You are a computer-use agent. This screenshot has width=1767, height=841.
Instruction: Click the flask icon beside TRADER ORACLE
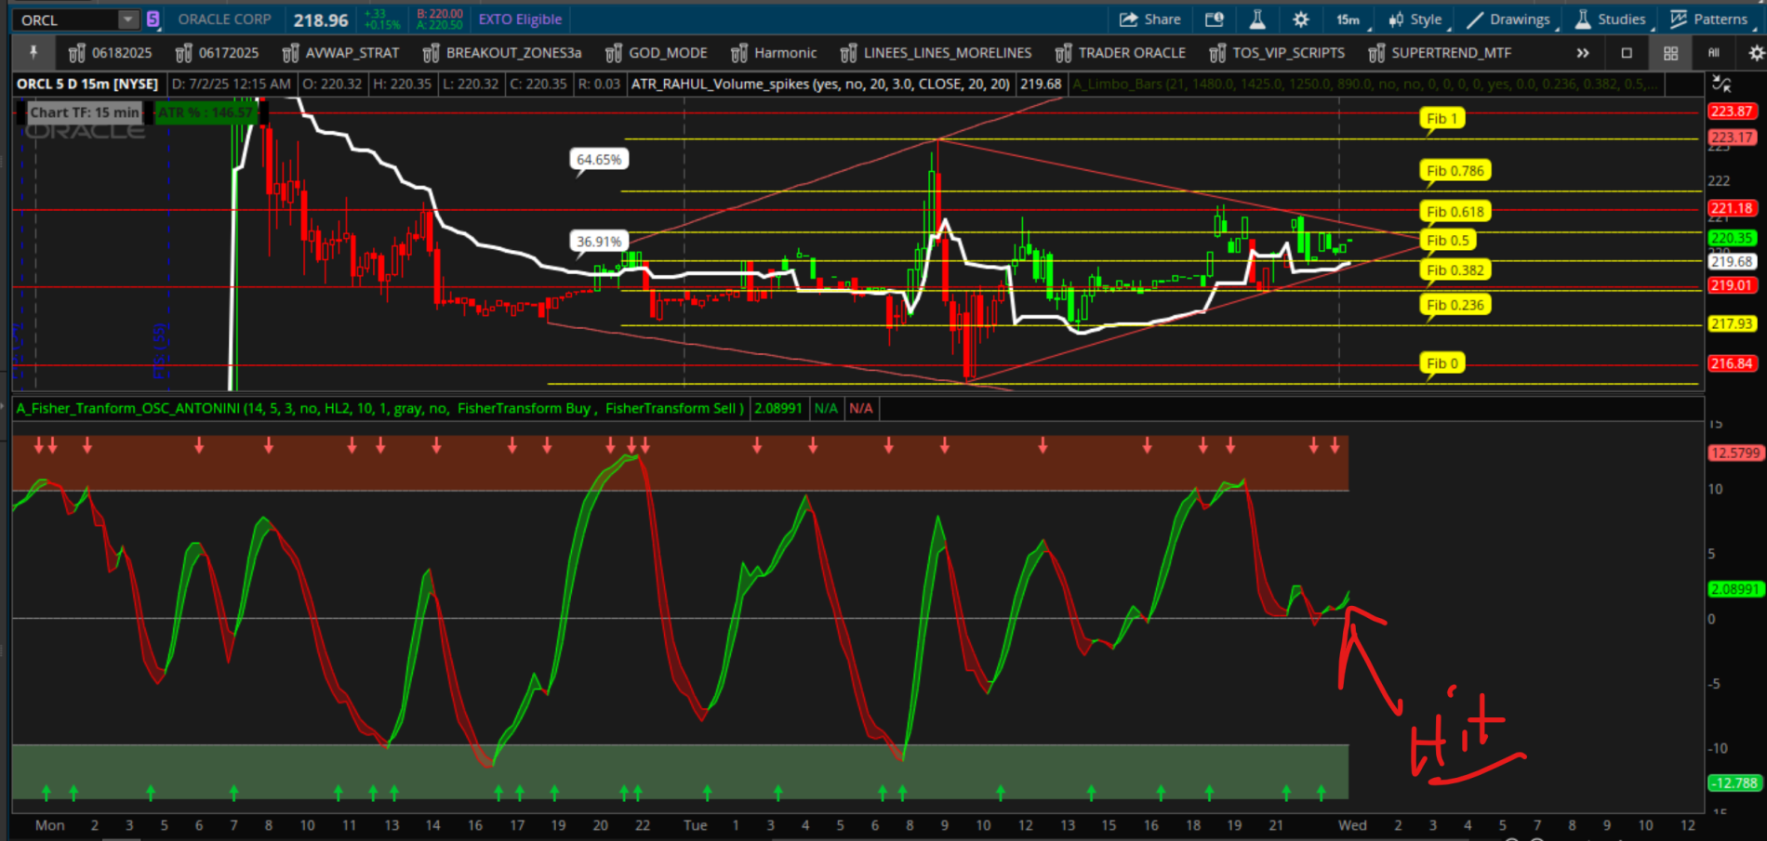point(1064,53)
